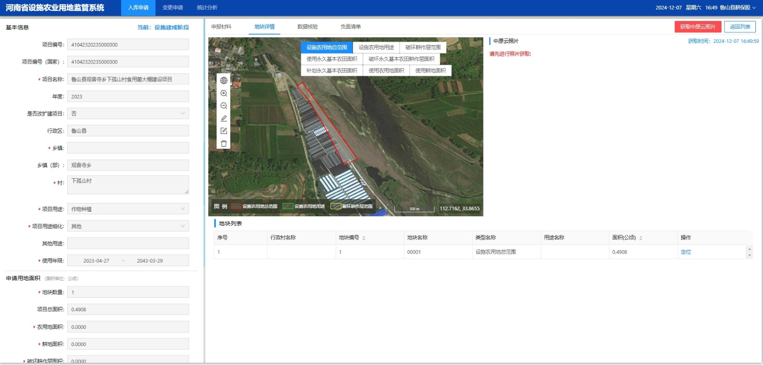Click the 项目编号（国家） input field
This screenshot has height=365, width=763.
[128, 61]
